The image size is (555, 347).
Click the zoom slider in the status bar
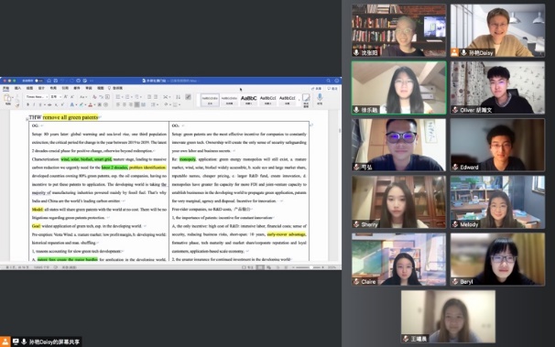pos(308,267)
